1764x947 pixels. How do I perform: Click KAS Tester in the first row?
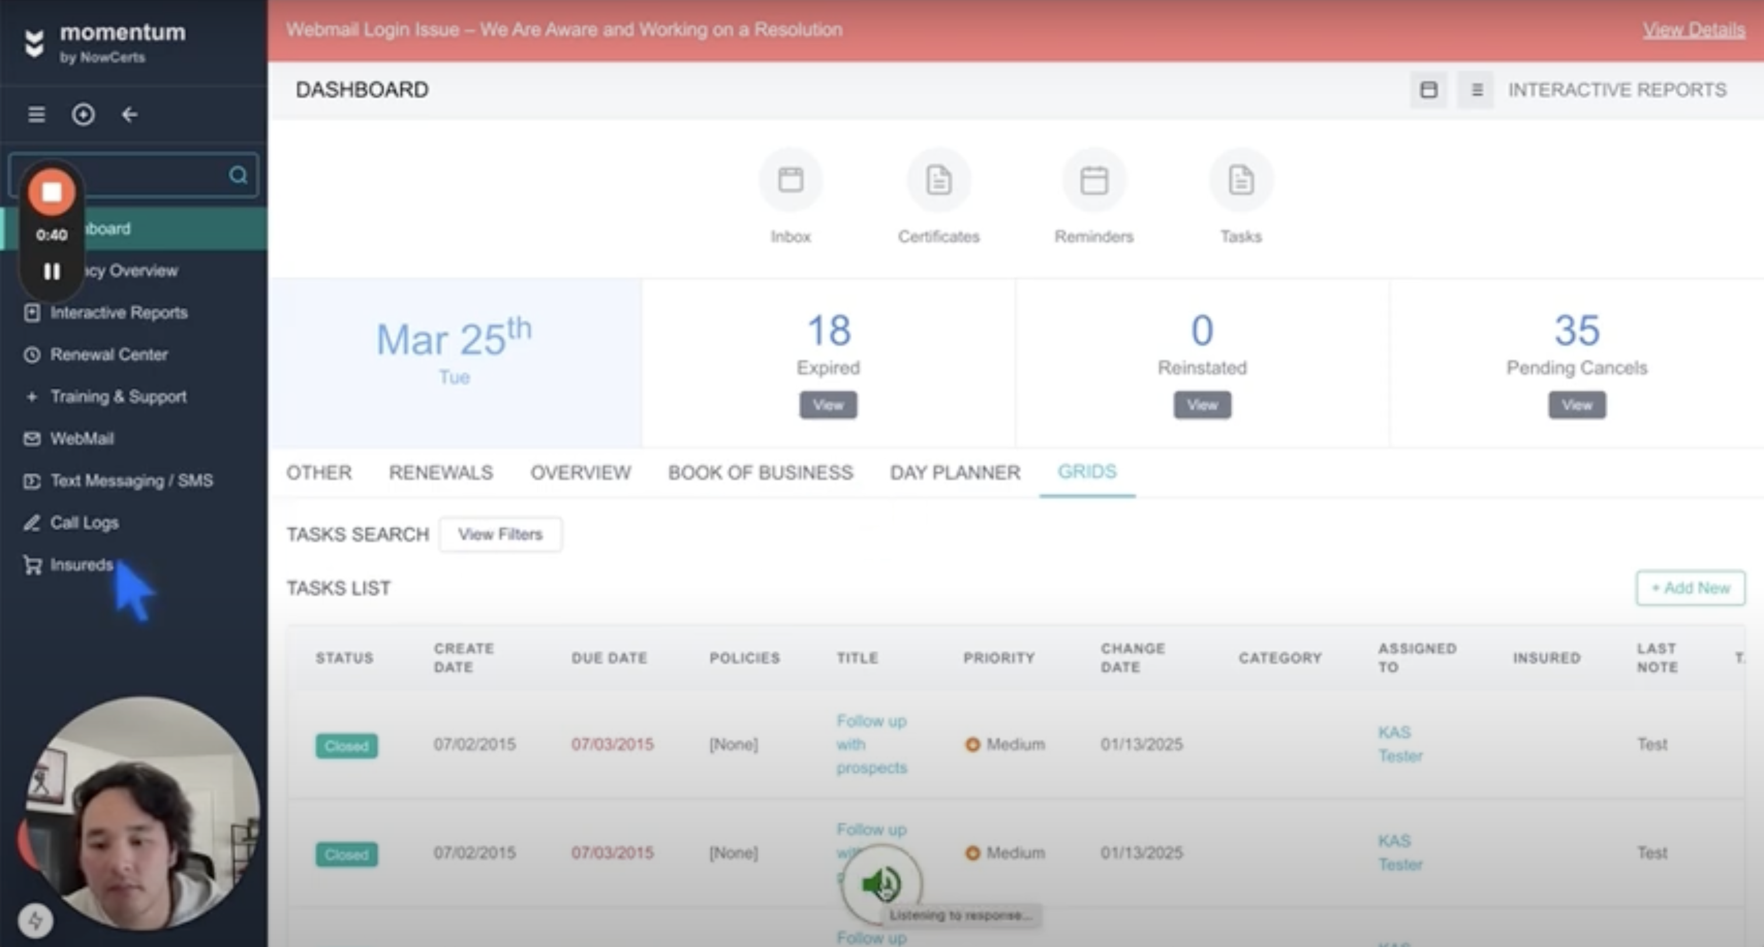pos(1399,744)
